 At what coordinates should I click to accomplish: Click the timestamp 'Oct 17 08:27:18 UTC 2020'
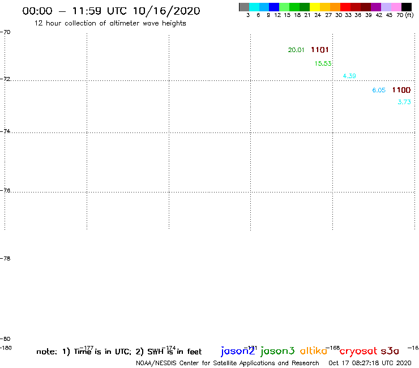[370, 363]
